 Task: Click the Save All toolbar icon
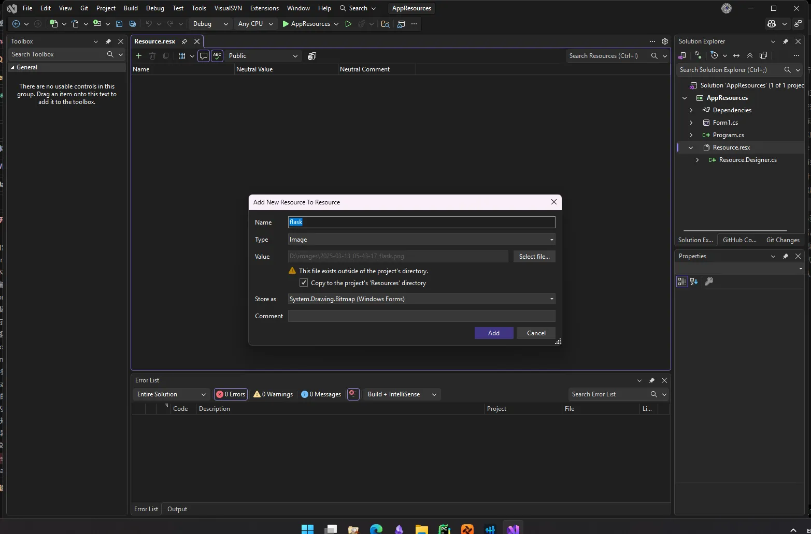click(x=133, y=24)
